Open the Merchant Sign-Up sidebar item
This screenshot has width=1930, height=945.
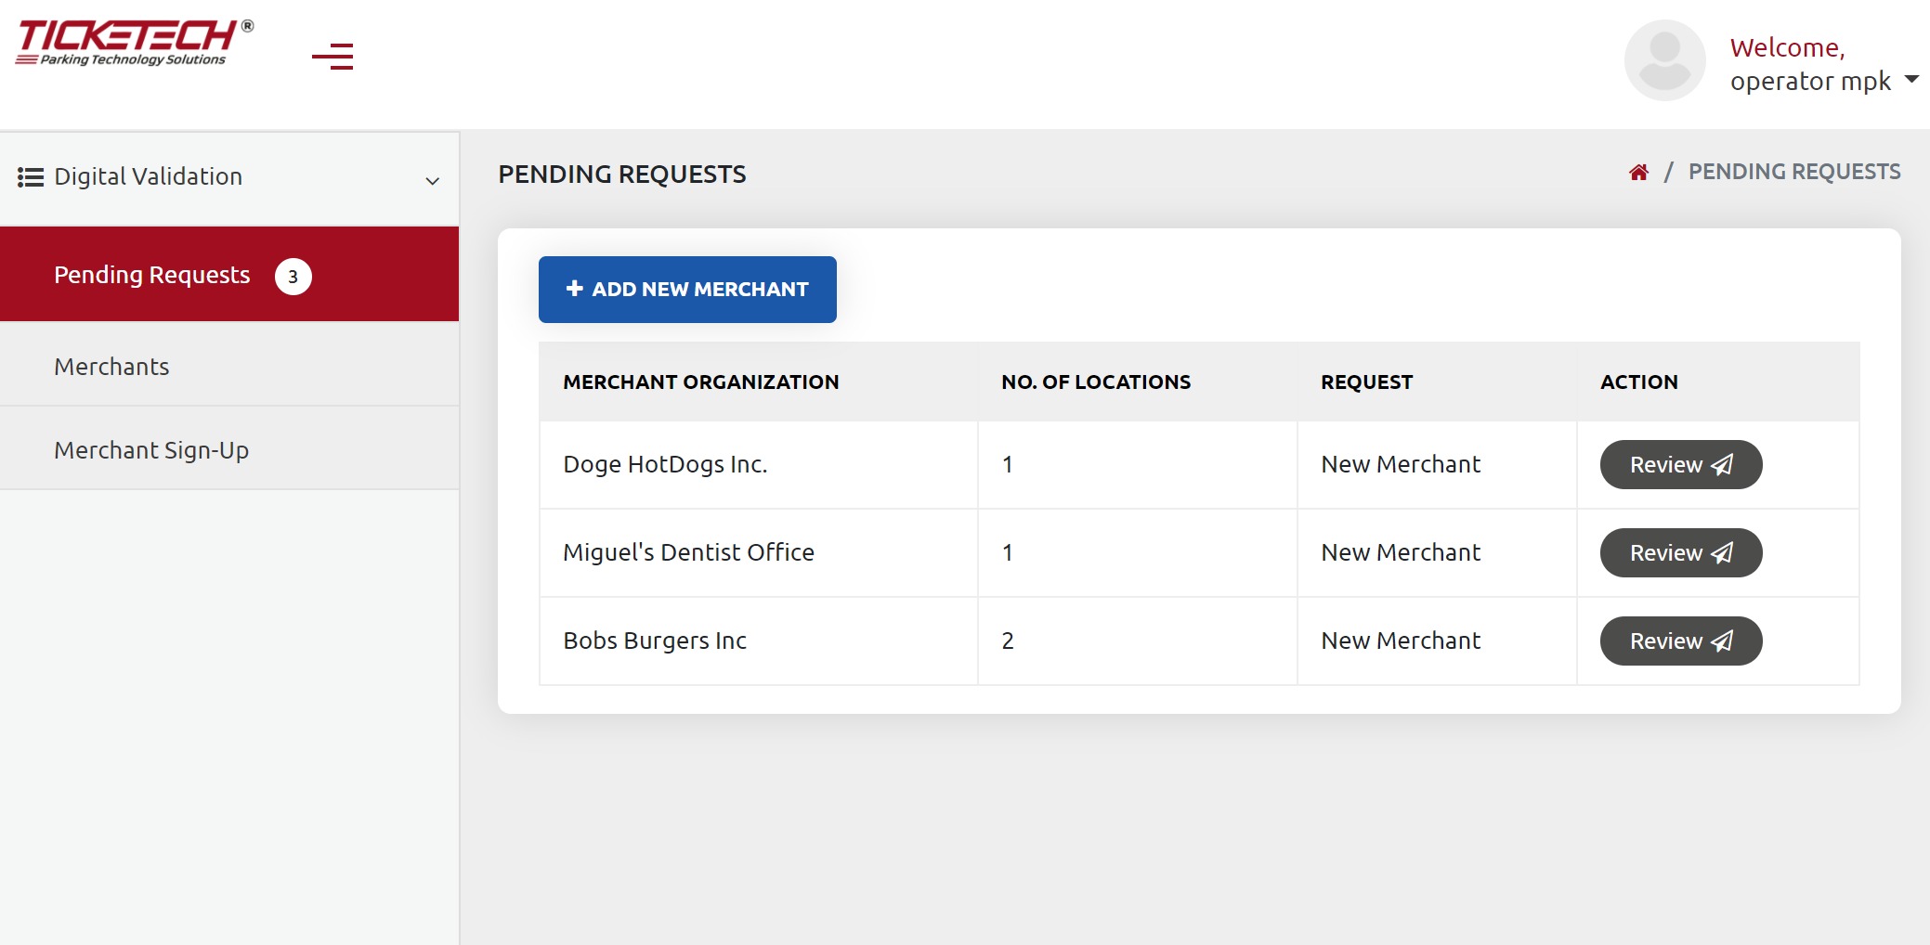tap(229, 450)
